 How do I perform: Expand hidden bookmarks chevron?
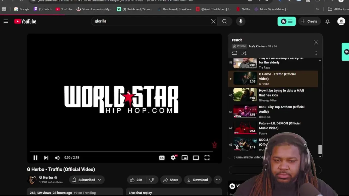(x=317, y=9)
